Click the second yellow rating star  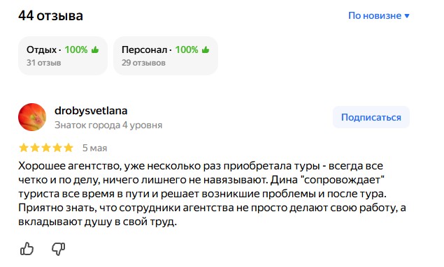pos(35,148)
